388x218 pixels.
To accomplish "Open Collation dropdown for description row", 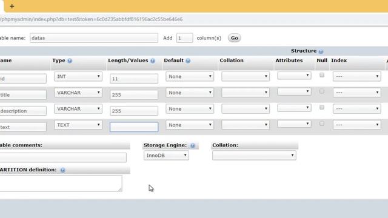I will pyautogui.click(x=246, y=108).
